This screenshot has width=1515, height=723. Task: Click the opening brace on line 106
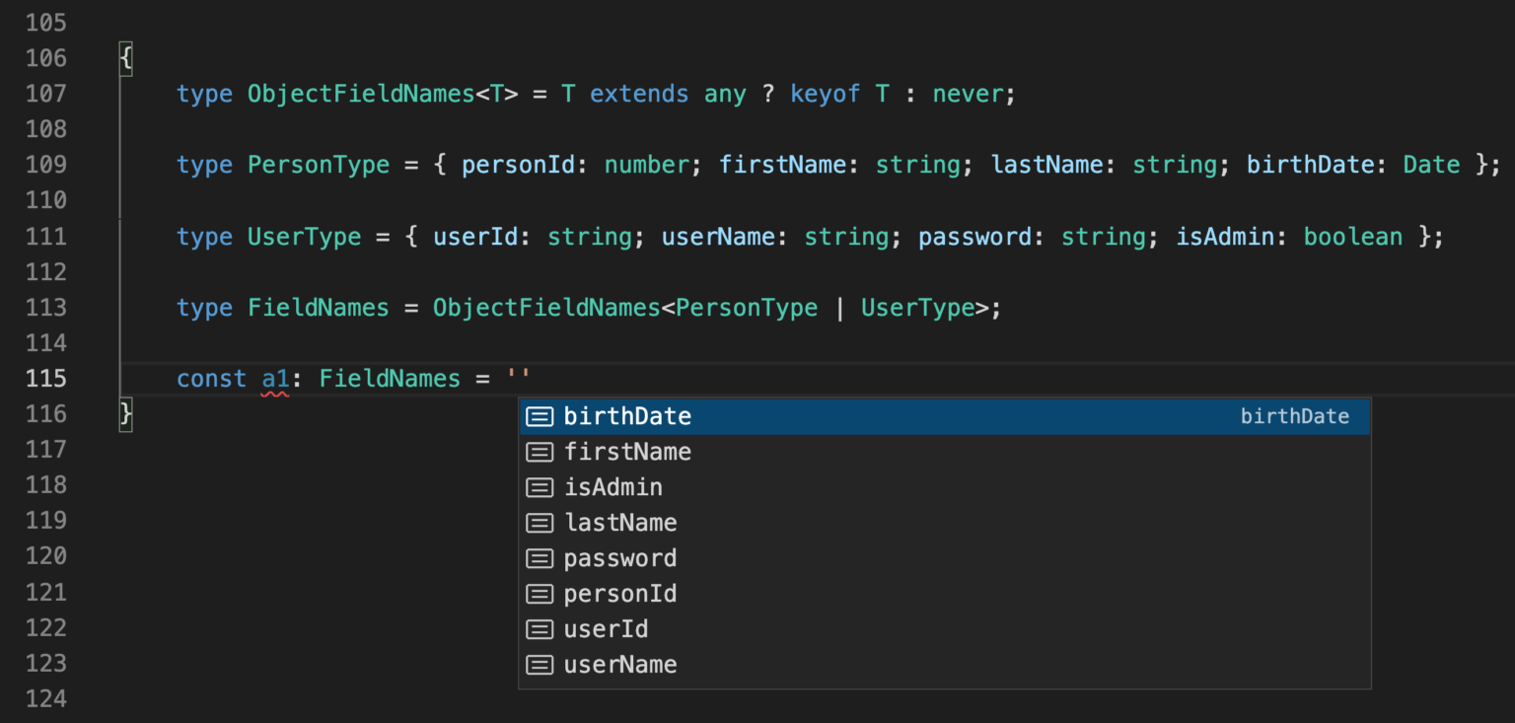point(125,58)
